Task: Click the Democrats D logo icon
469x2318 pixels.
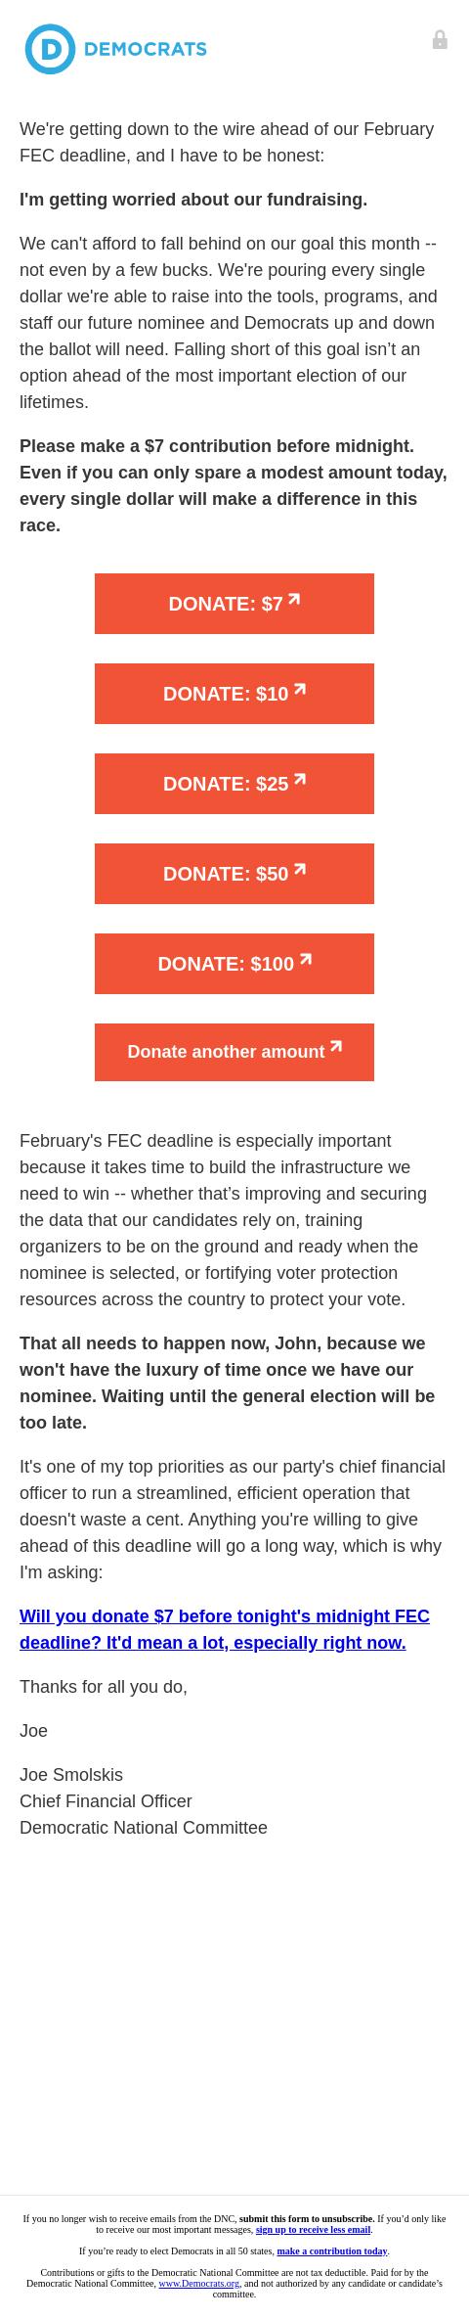Action: [50, 49]
